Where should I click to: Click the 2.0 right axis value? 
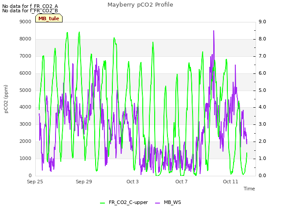point(262,142)
